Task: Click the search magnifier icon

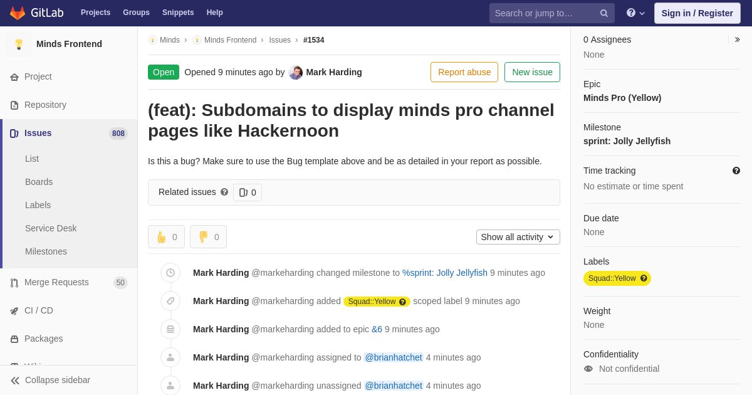Action: pyautogui.click(x=604, y=13)
